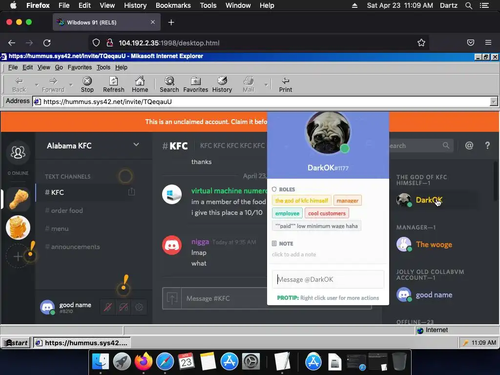Click the low minimum wage haha role tag
Viewport: 500px width, 375px height.
coord(316,226)
